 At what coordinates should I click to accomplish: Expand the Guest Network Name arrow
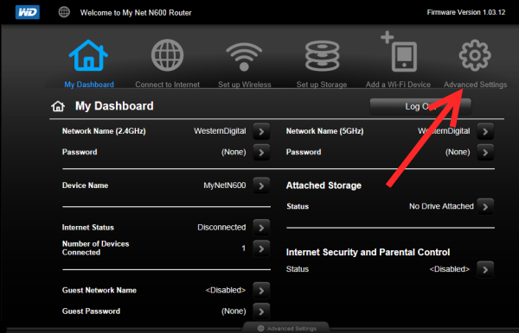tap(261, 291)
